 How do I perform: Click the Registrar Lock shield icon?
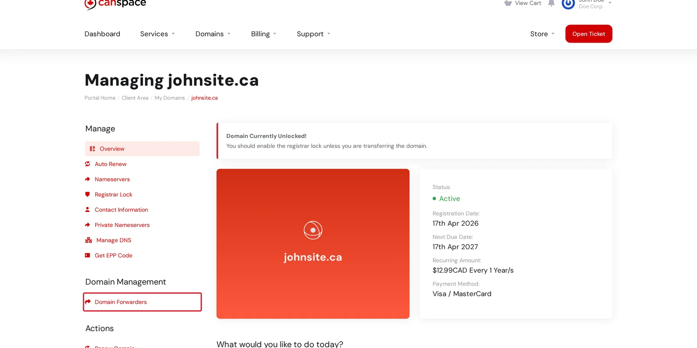click(88, 194)
